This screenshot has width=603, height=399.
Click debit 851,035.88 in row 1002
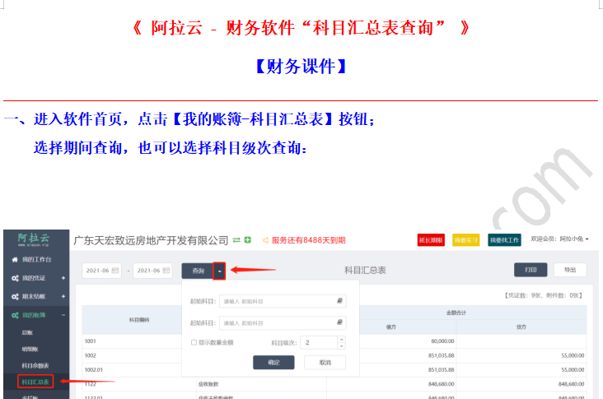[441, 355]
